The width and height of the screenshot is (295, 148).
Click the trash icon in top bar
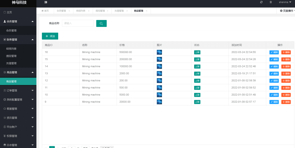[271, 2]
